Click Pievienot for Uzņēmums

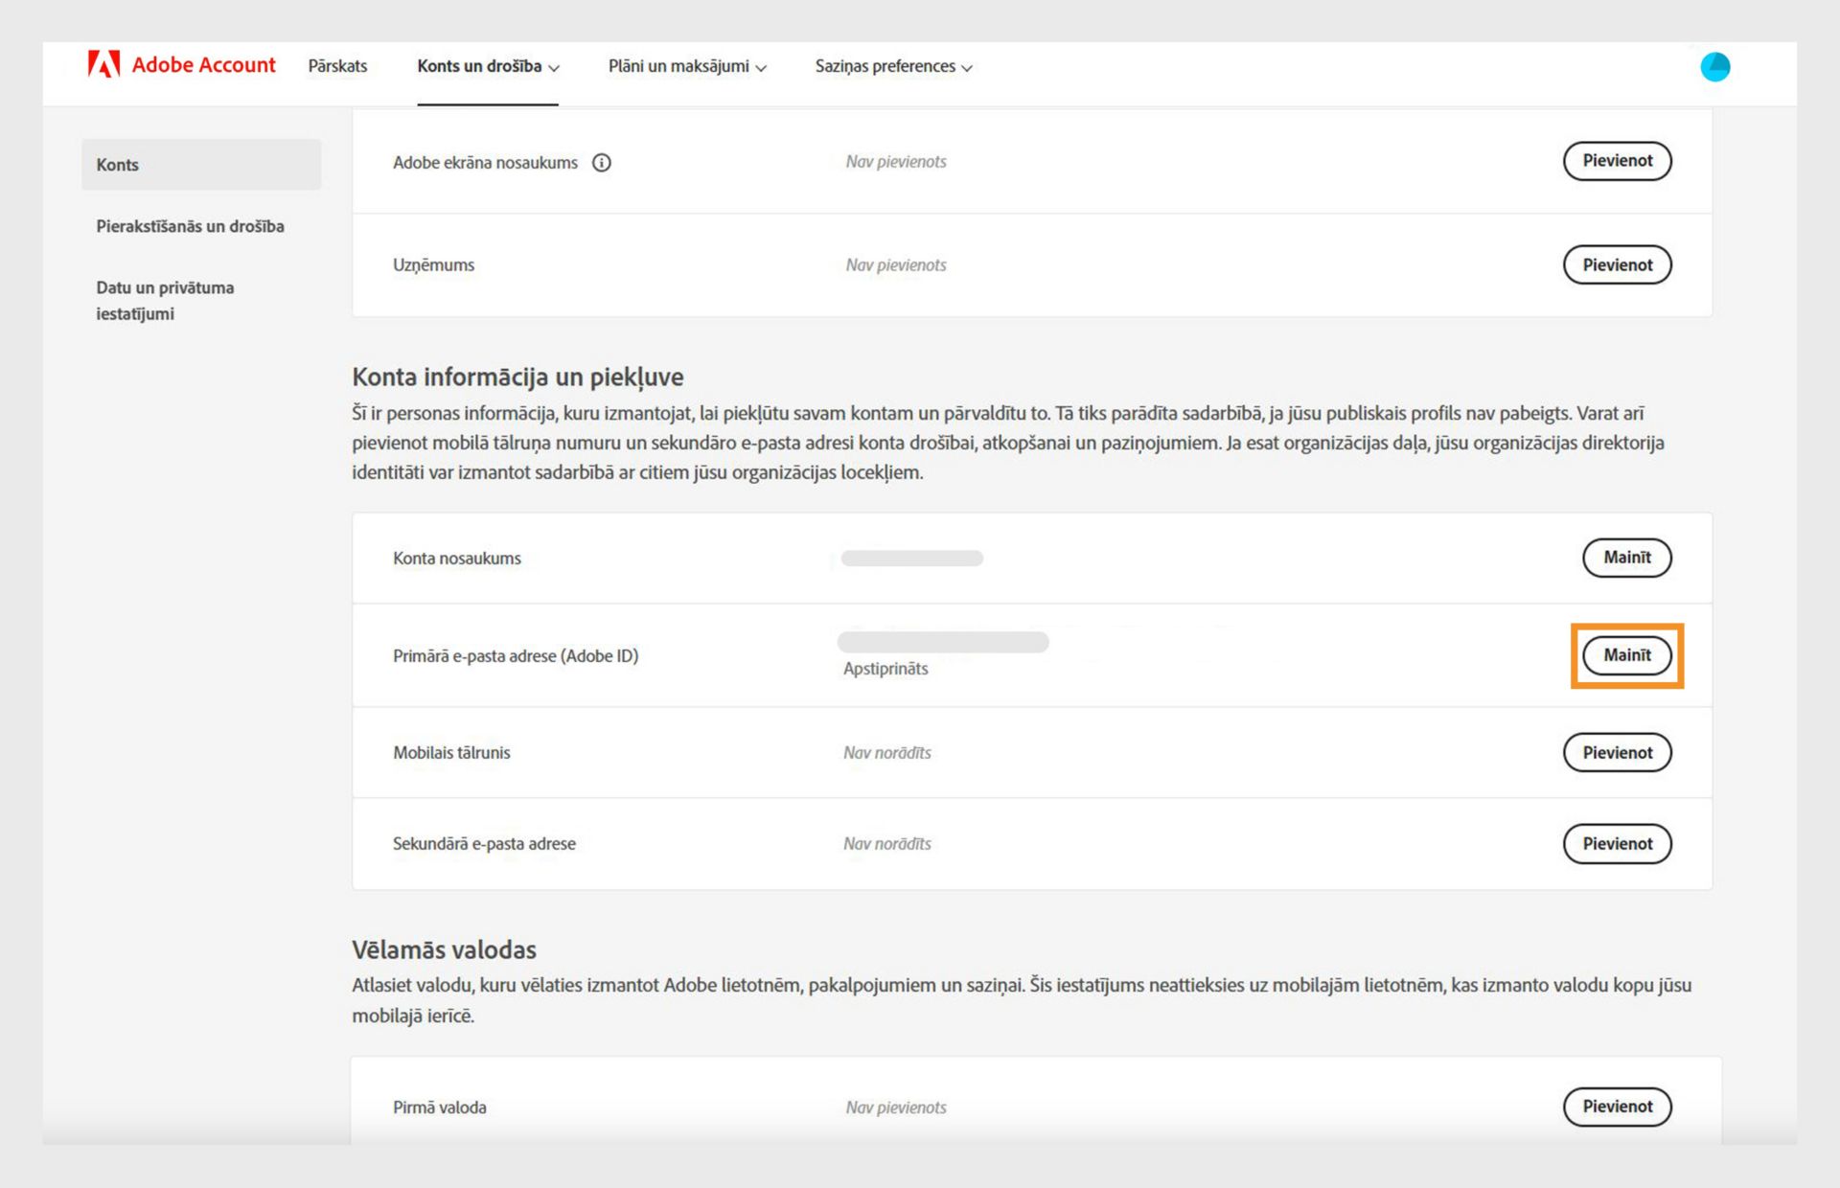[1617, 265]
